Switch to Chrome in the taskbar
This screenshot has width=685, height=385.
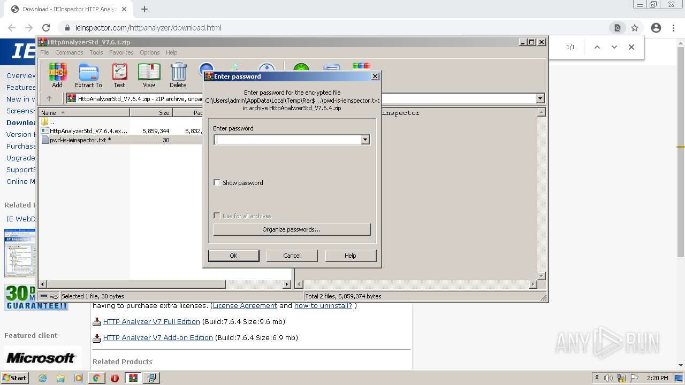[97, 378]
